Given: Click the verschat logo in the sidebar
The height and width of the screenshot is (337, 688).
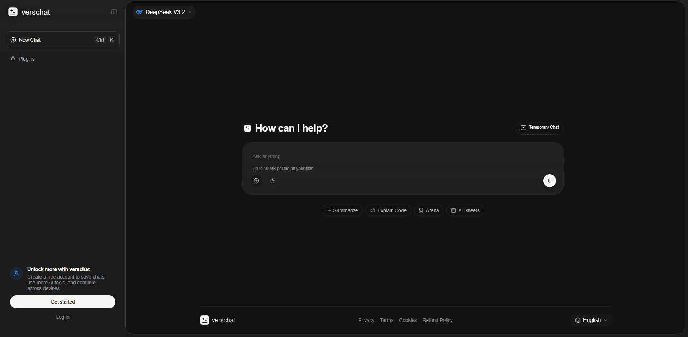Looking at the screenshot, I should click(29, 12).
